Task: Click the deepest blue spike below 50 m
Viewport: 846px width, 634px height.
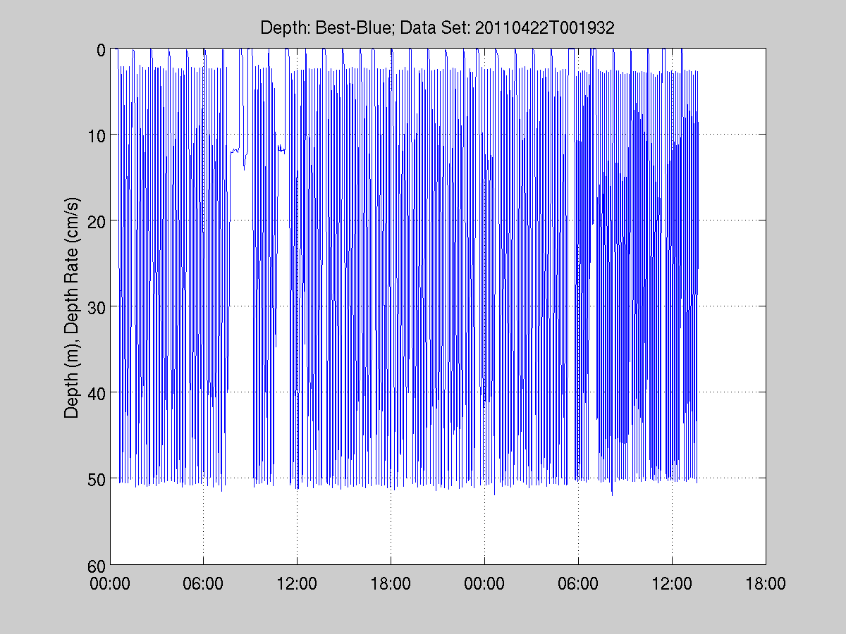Action: [x=612, y=493]
